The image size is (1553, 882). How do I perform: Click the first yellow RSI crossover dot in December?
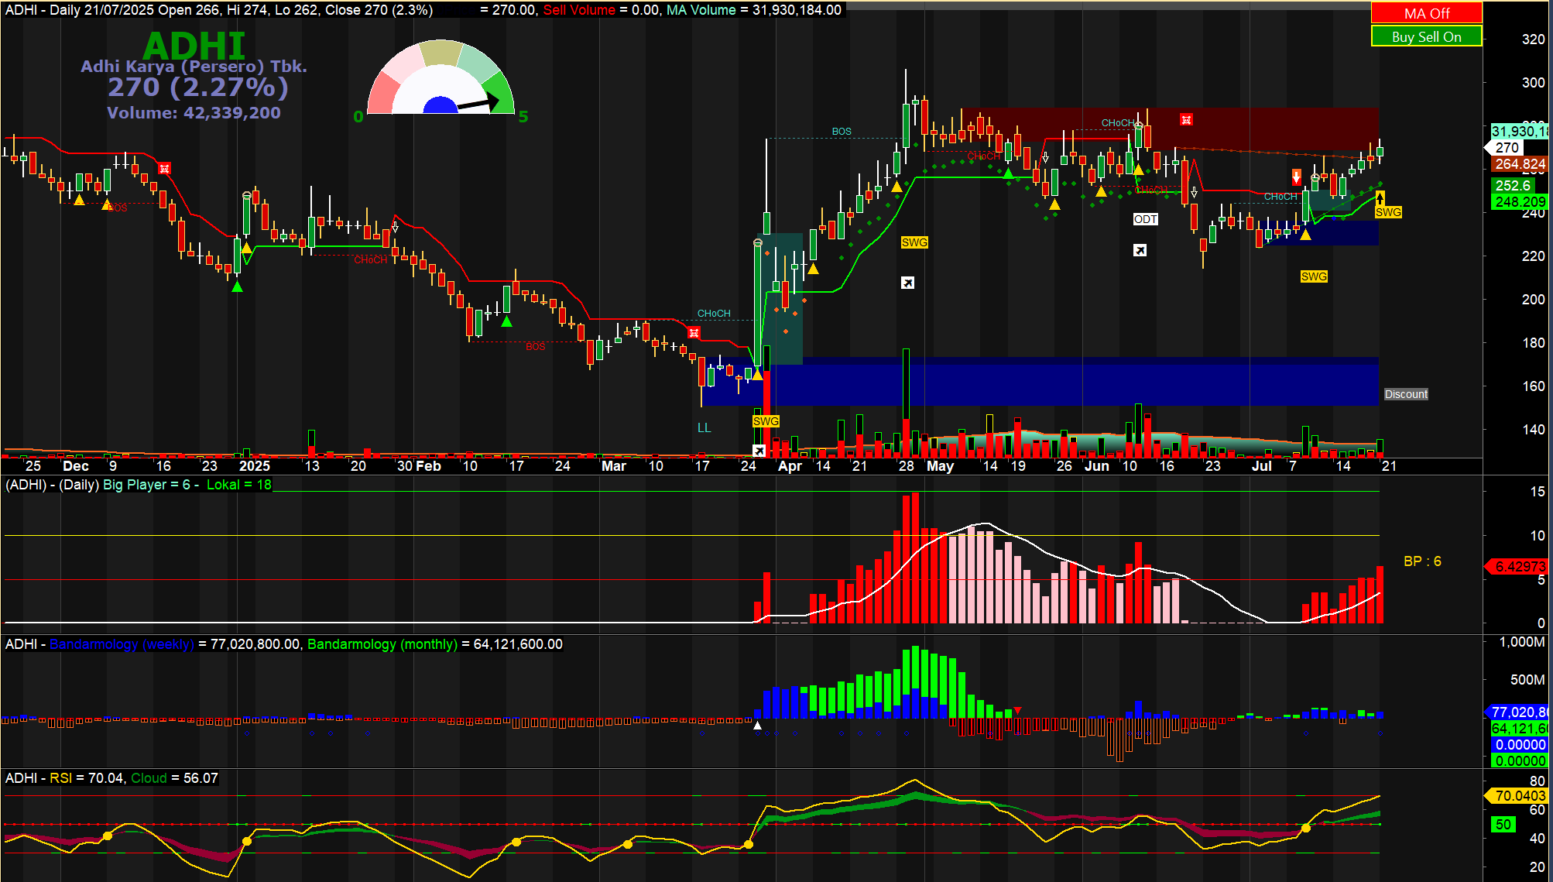108,836
